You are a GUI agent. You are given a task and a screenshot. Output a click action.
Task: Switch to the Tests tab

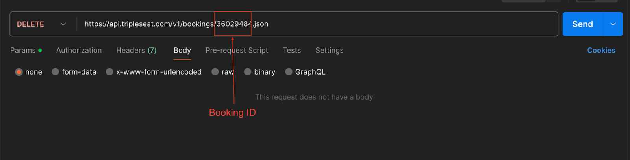tap(292, 50)
